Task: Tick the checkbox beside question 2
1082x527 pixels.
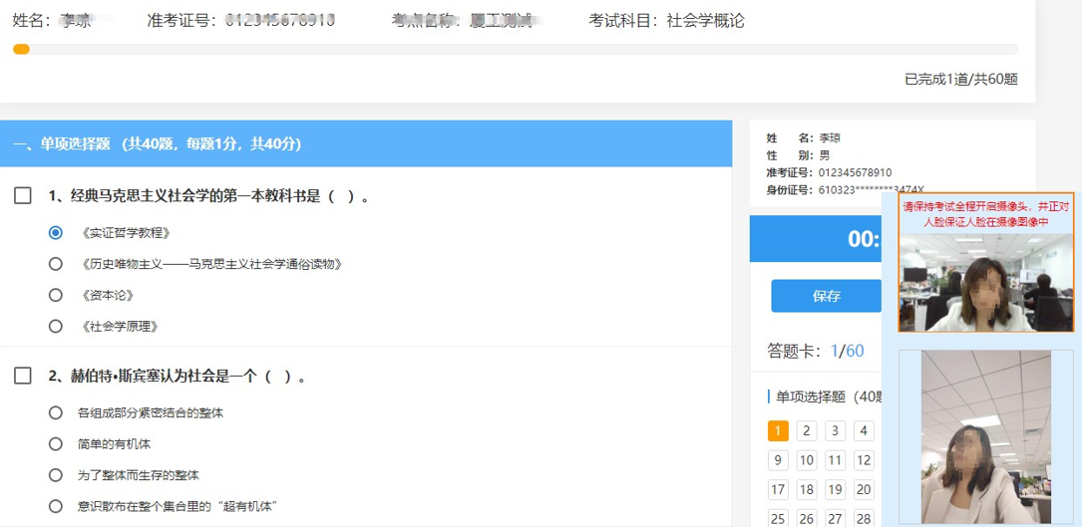Action: point(23,376)
